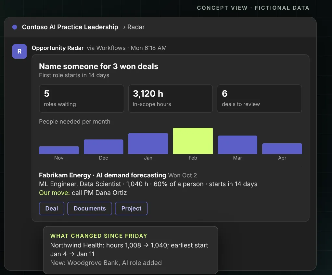Select the Nov bar in chart
332x275 pixels.
[59, 150]
